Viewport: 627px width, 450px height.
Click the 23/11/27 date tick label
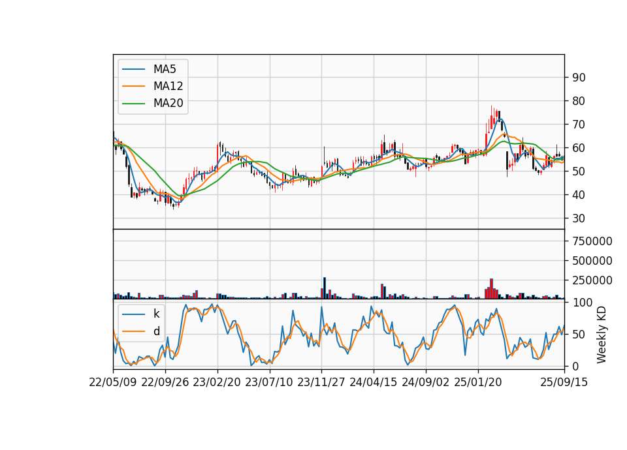coord(321,383)
